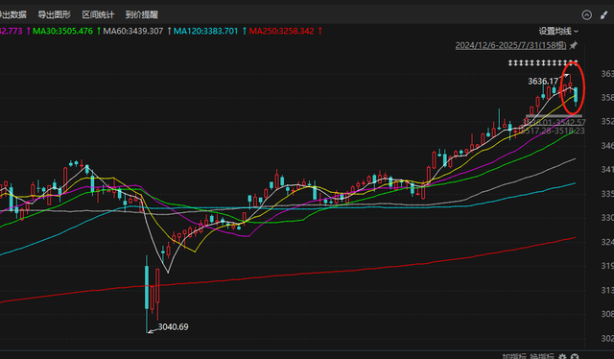Toggle the red MA250 moving average label

pyautogui.click(x=281, y=31)
